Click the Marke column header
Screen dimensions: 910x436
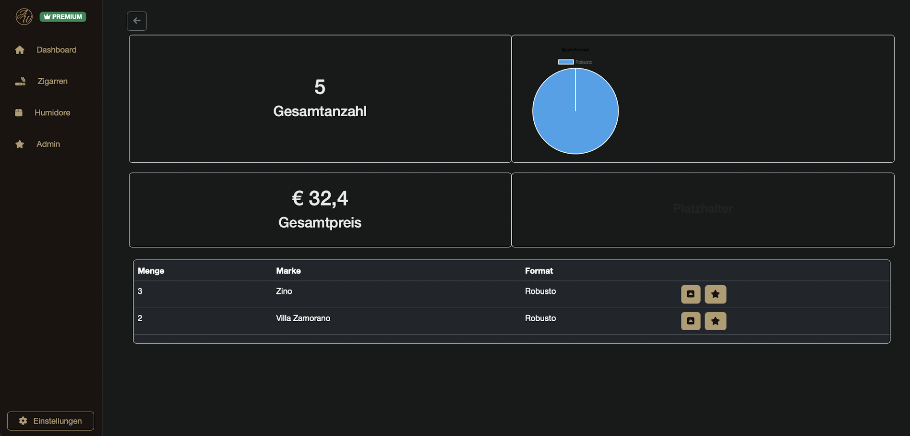click(288, 271)
